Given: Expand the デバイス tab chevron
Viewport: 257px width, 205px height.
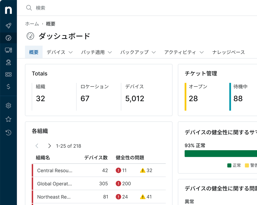Looking at the screenshot, I should tap(71, 52).
